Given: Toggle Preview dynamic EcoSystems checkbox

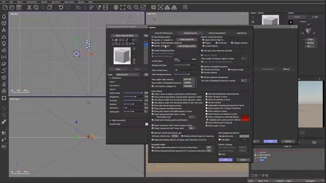Looking at the screenshot, I should coord(202,77).
